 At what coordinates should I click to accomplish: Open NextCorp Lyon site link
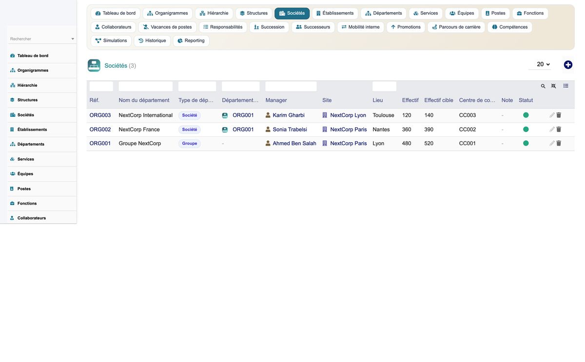tap(348, 115)
